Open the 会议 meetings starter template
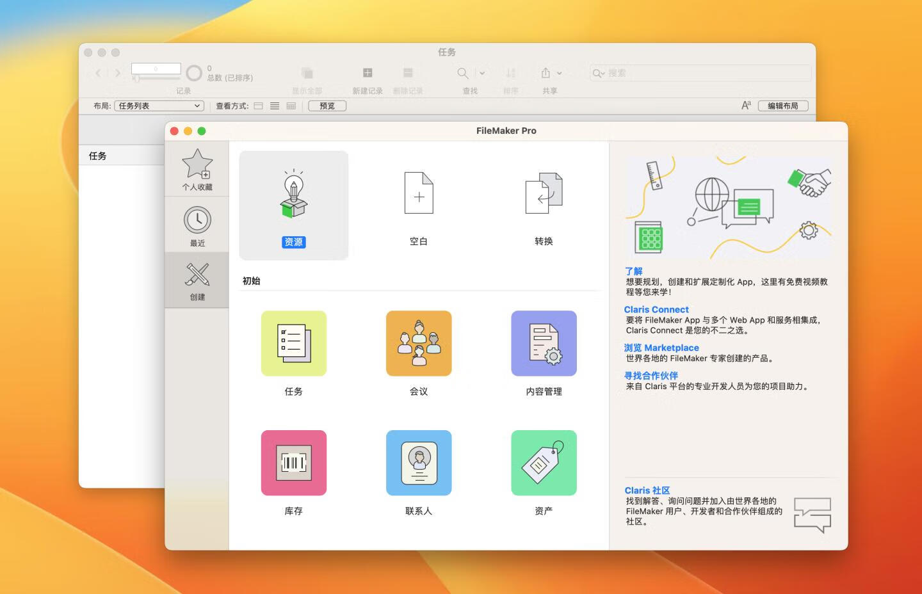Viewport: 922px width, 594px height. [419, 353]
